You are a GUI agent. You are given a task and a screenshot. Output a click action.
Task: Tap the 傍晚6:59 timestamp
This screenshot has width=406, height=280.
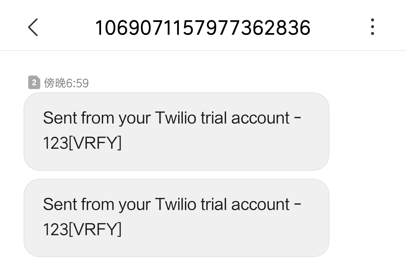pos(66,83)
